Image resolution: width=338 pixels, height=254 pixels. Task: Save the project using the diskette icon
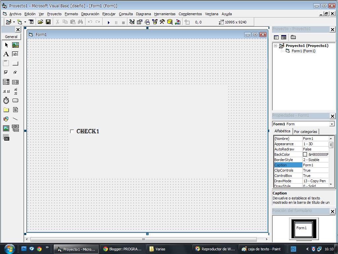[48, 22]
